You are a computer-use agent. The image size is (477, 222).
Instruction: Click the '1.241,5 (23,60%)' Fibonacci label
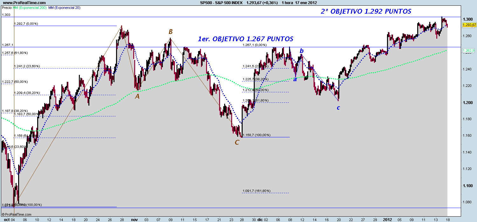pos(255,66)
